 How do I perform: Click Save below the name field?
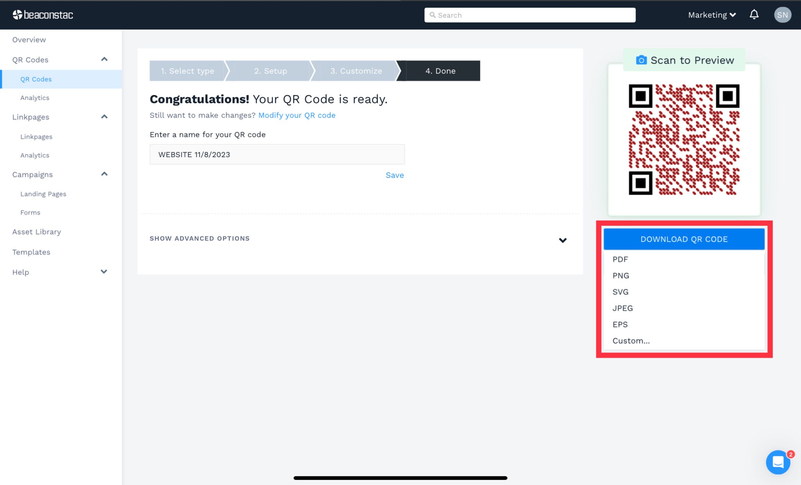(x=394, y=175)
